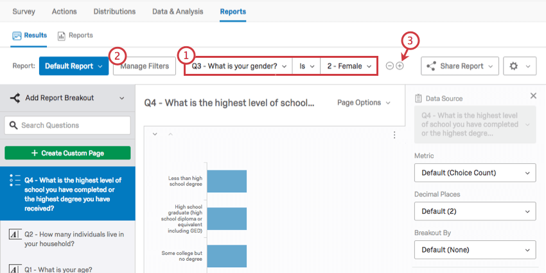Click the Manage Filters button
The height and width of the screenshot is (273, 546).
pos(145,66)
